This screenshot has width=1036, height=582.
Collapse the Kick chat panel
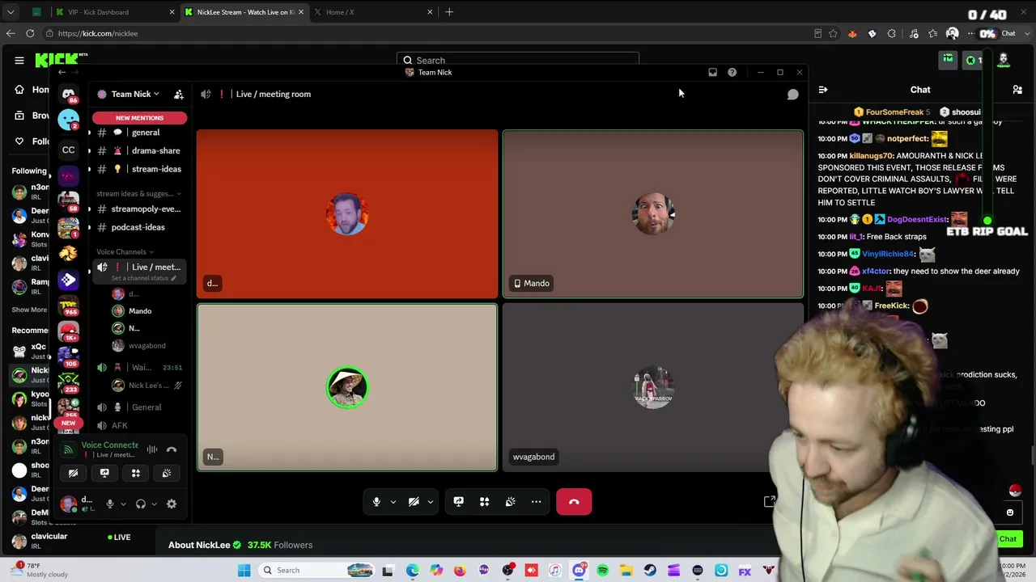click(x=822, y=90)
